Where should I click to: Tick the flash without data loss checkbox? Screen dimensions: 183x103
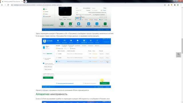click(x=84, y=83)
